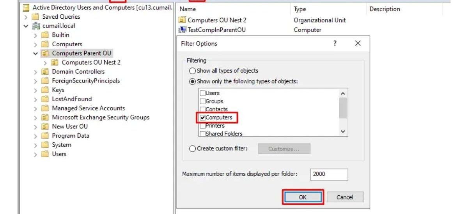
Task: Click the maximum items per folder field
Action: click(x=329, y=174)
